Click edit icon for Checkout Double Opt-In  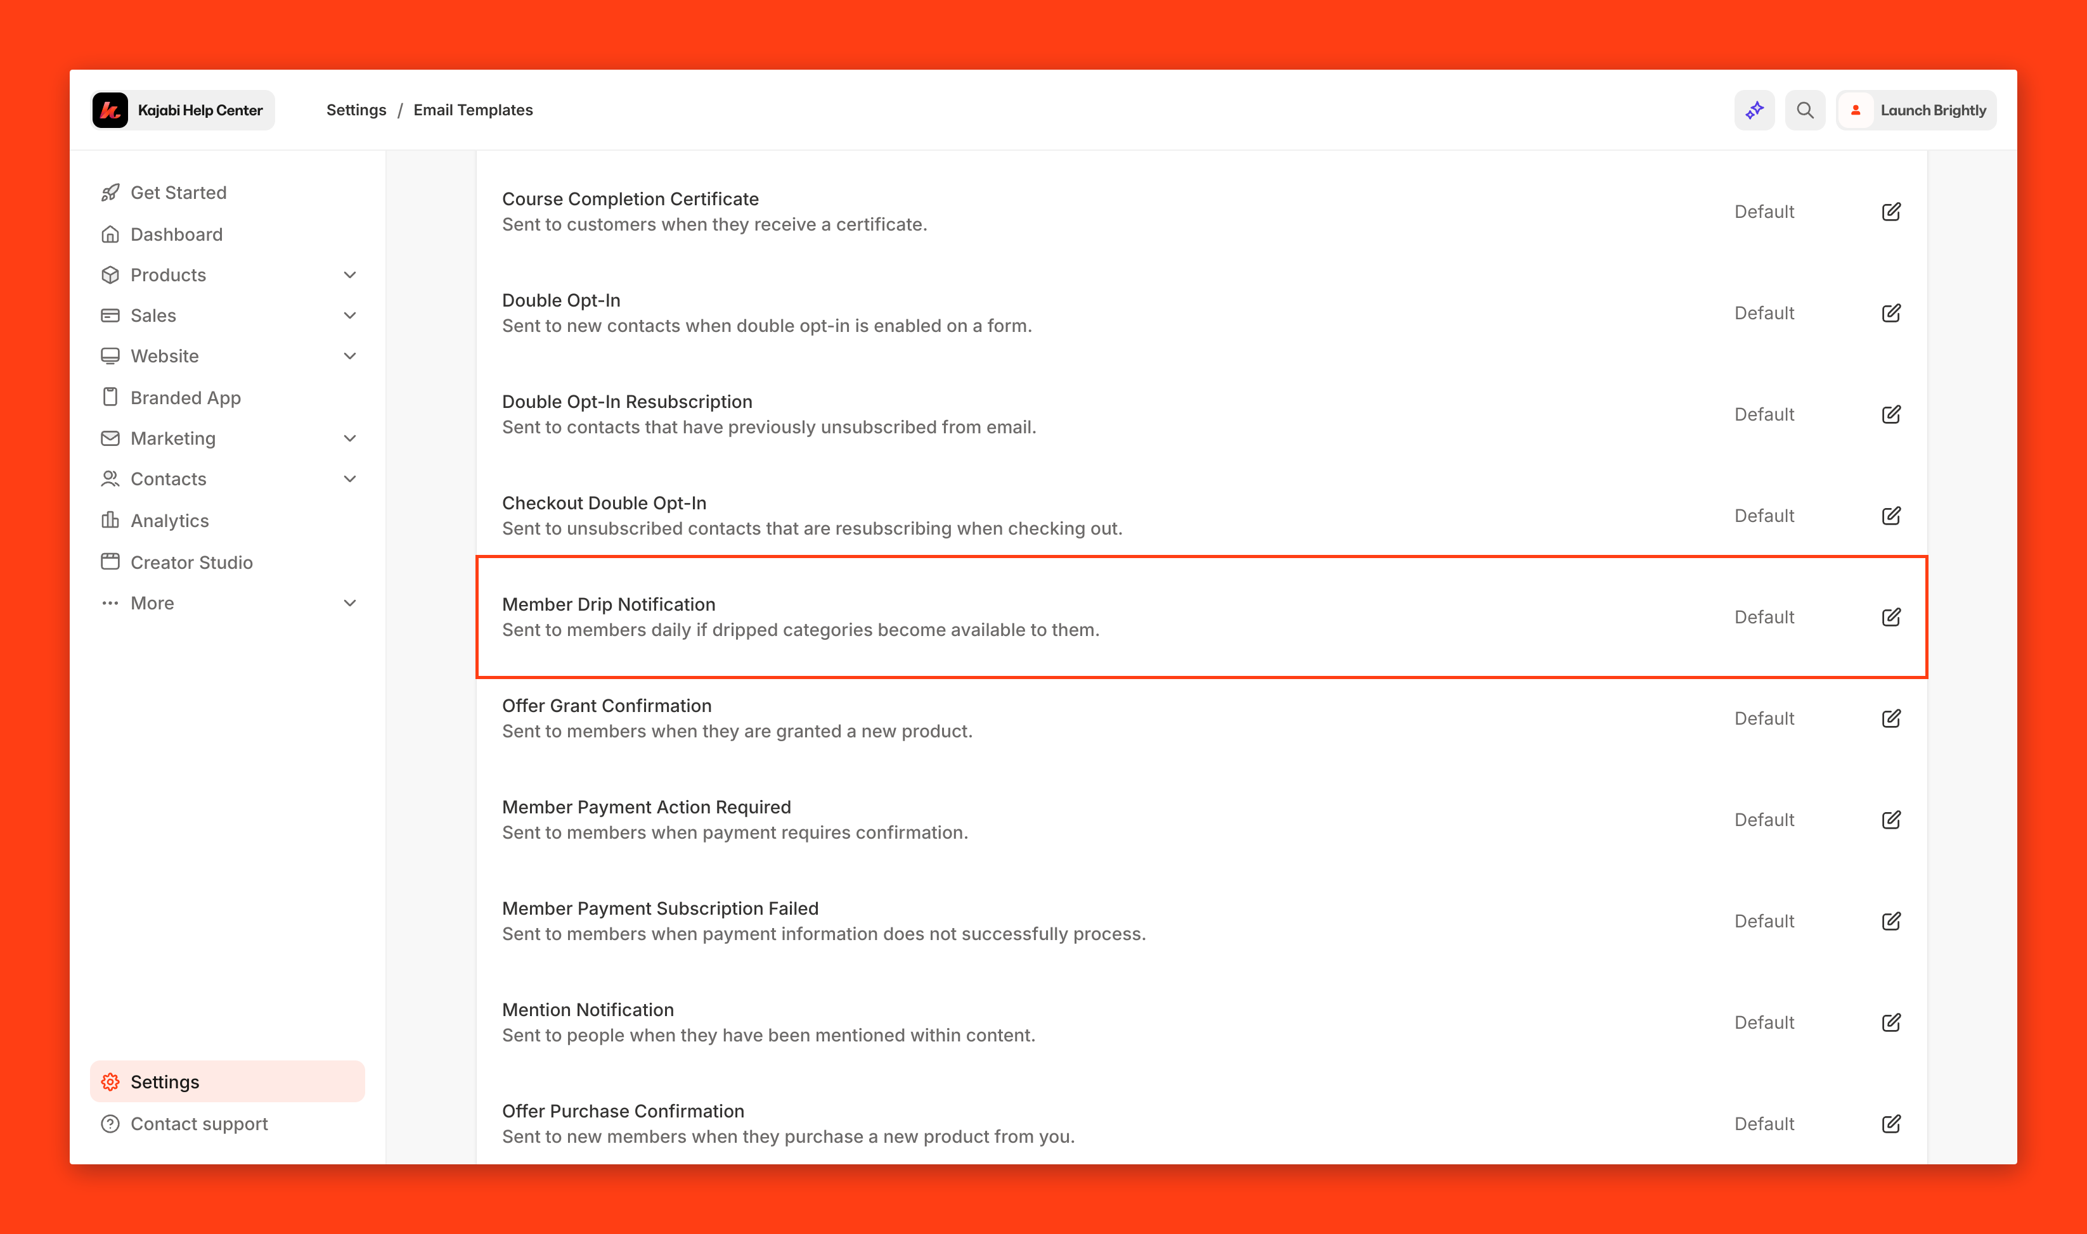click(1890, 516)
